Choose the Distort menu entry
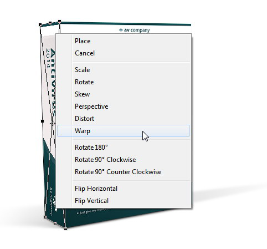The height and width of the screenshot is (249, 267). pyautogui.click(x=124, y=119)
